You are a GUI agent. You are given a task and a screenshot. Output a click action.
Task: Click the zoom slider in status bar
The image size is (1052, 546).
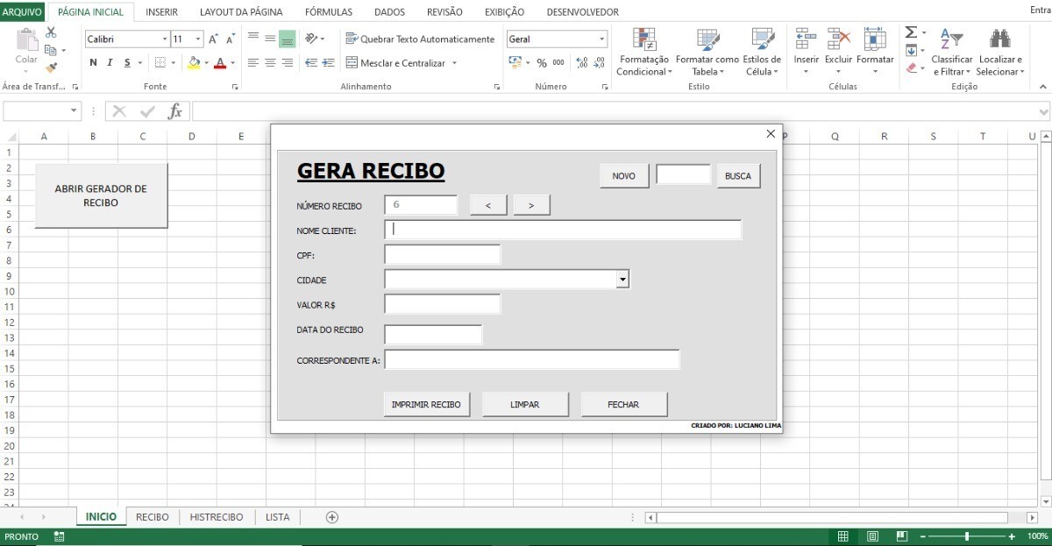(x=966, y=536)
